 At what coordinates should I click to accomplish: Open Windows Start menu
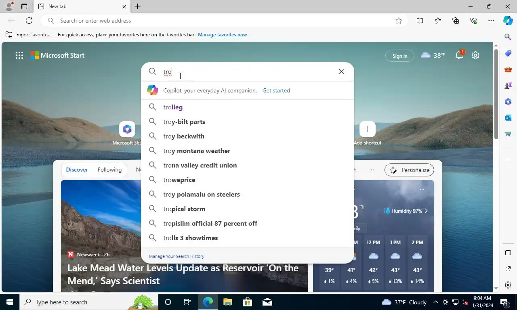(10, 302)
